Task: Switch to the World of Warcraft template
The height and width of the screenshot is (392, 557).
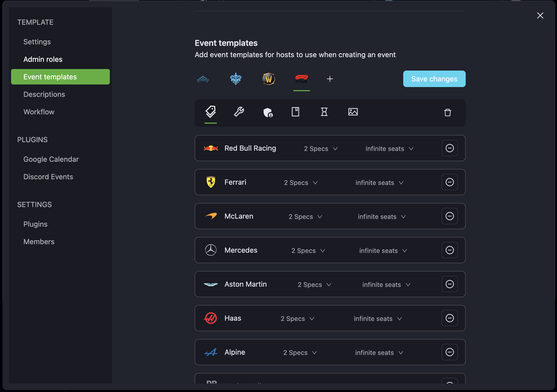Action: click(269, 79)
